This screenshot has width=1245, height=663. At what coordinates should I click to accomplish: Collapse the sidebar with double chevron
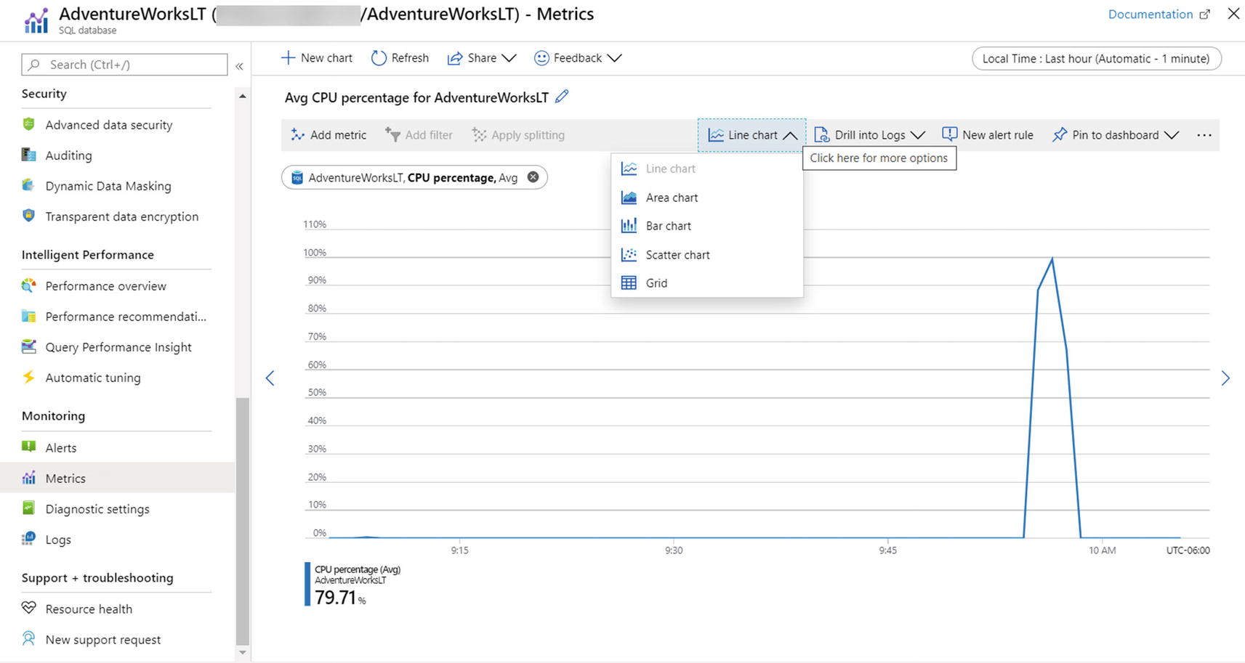(239, 66)
